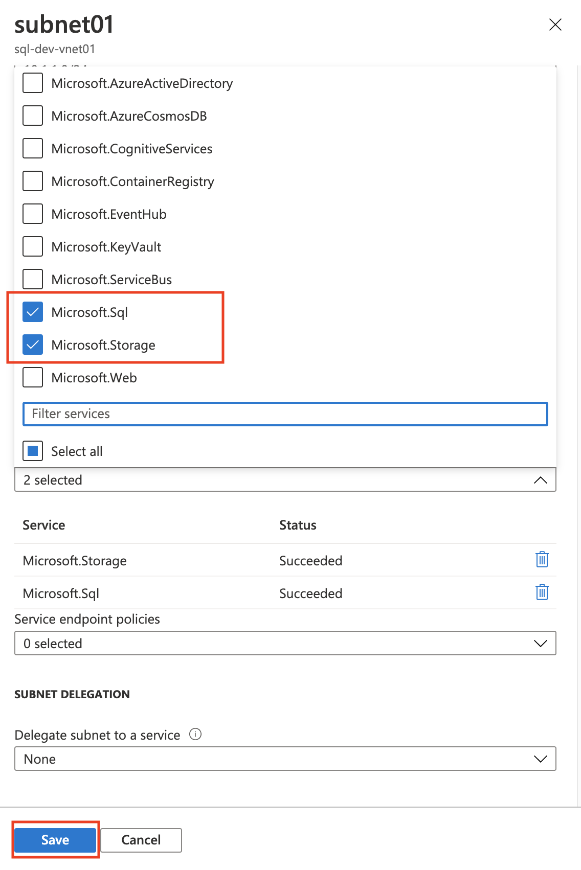Click the info icon beside Delegate subnet

195,735
